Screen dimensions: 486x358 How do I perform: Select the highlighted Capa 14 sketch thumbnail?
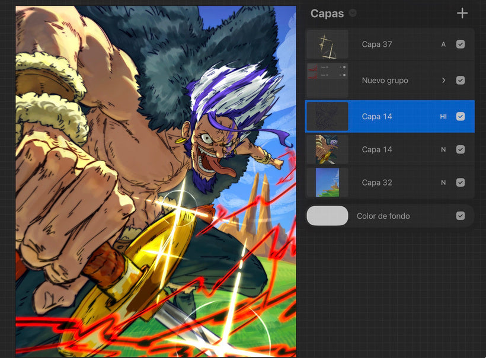327,117
